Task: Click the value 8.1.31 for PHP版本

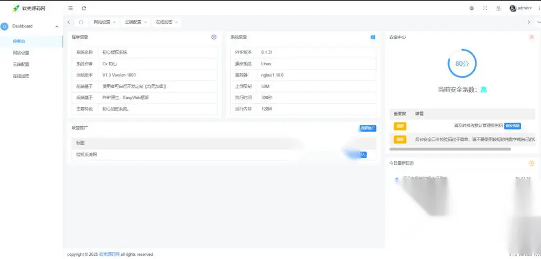Action: [x=267, y=52]
